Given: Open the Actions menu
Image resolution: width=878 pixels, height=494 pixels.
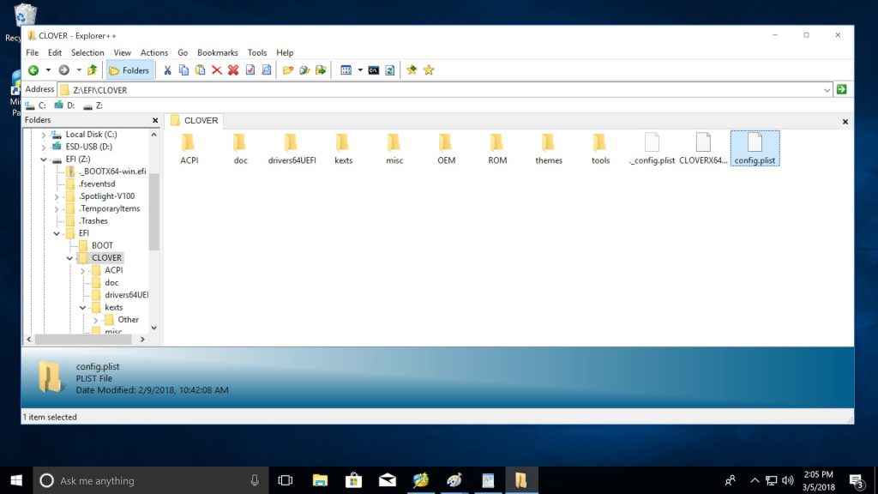Looking at the screenshot, I should pos(154,52).
